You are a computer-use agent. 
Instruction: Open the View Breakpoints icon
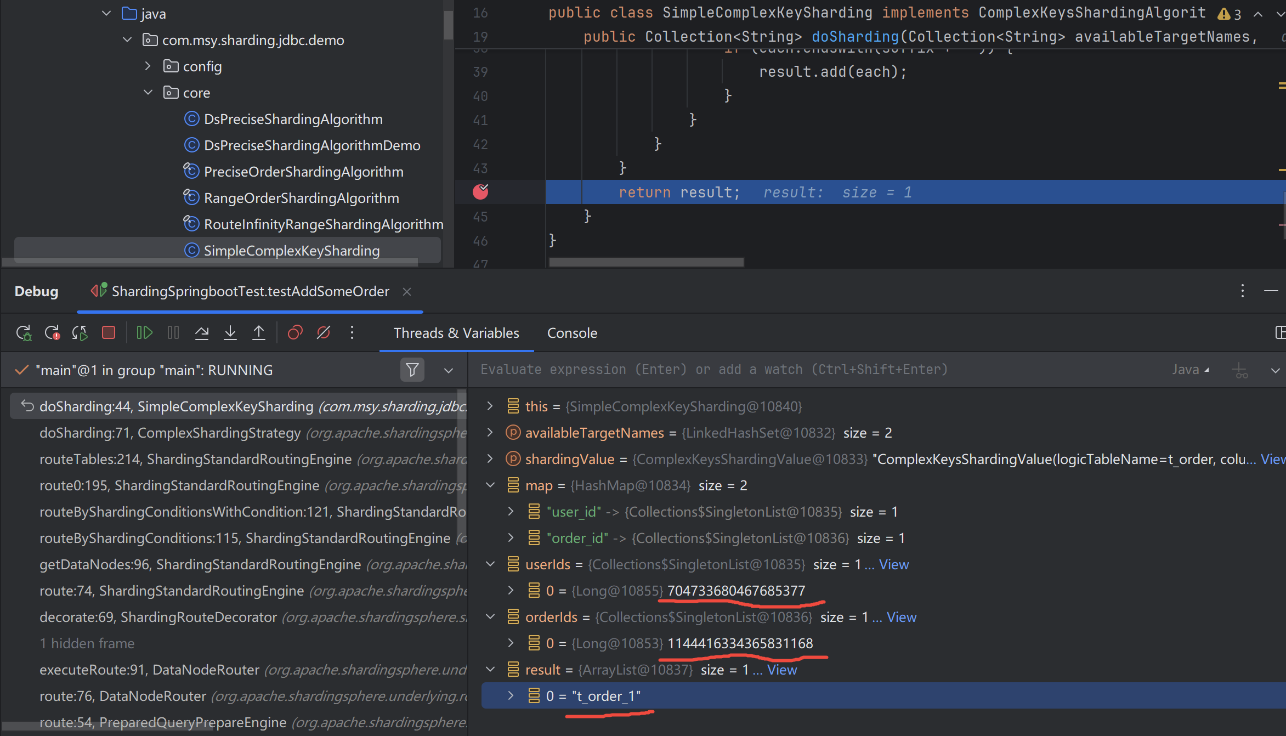295,333
